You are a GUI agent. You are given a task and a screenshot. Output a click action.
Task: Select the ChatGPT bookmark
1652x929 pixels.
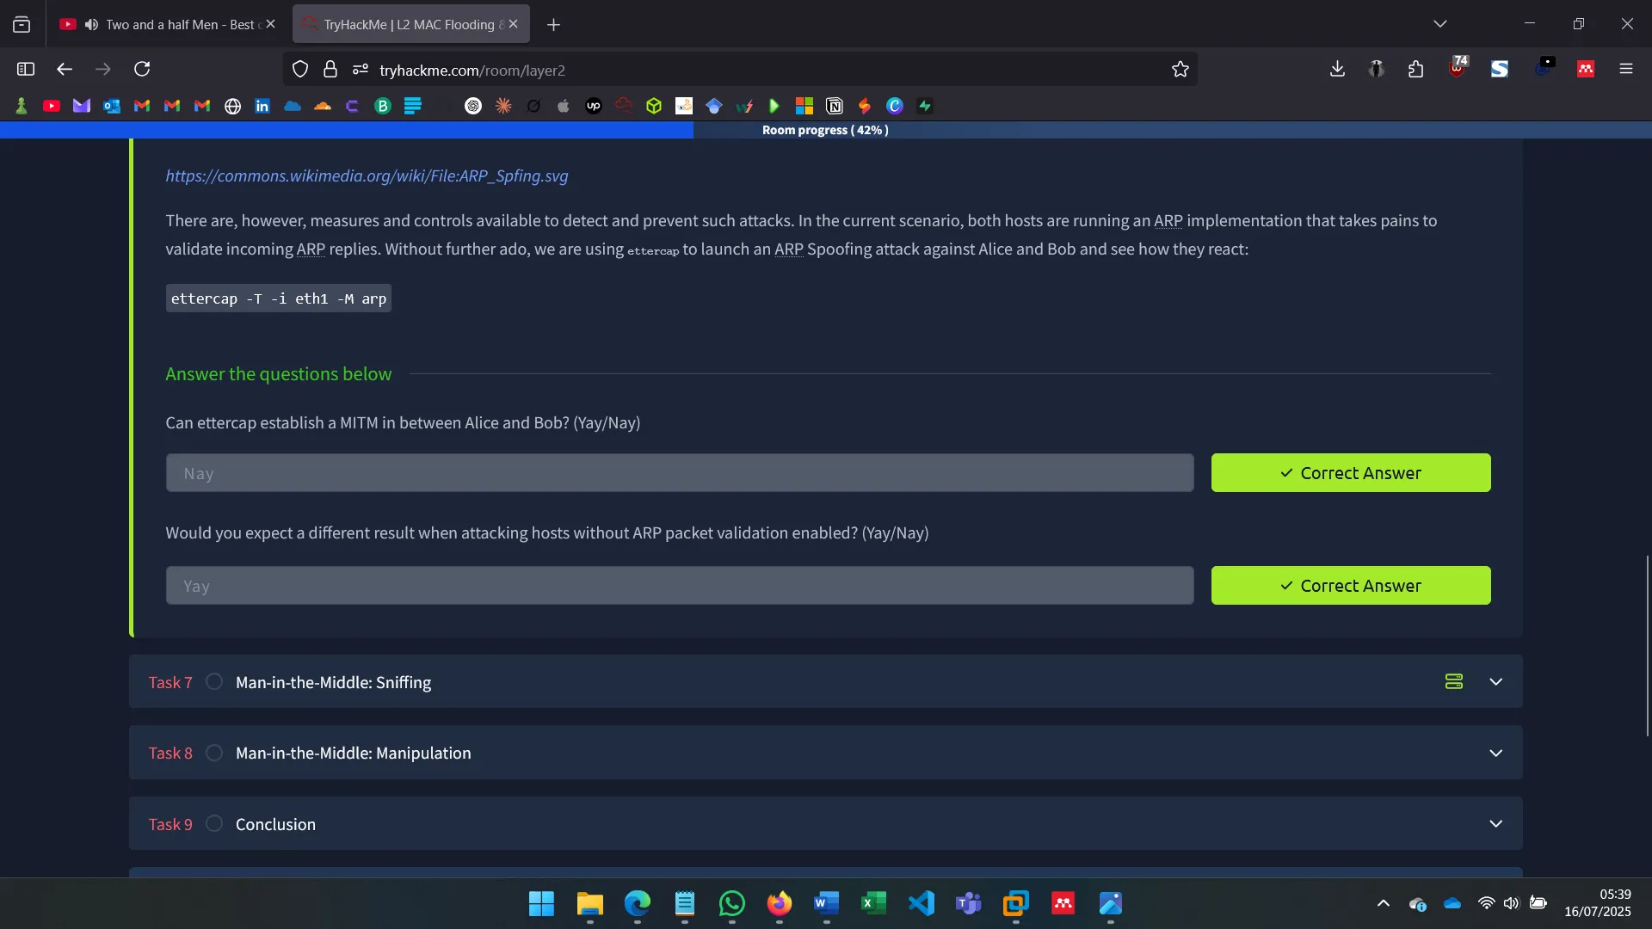tap(473, 106)
